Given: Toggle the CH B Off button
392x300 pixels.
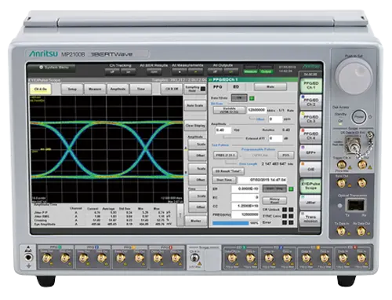Looking at the screenshot, I should tap(172, 90).
